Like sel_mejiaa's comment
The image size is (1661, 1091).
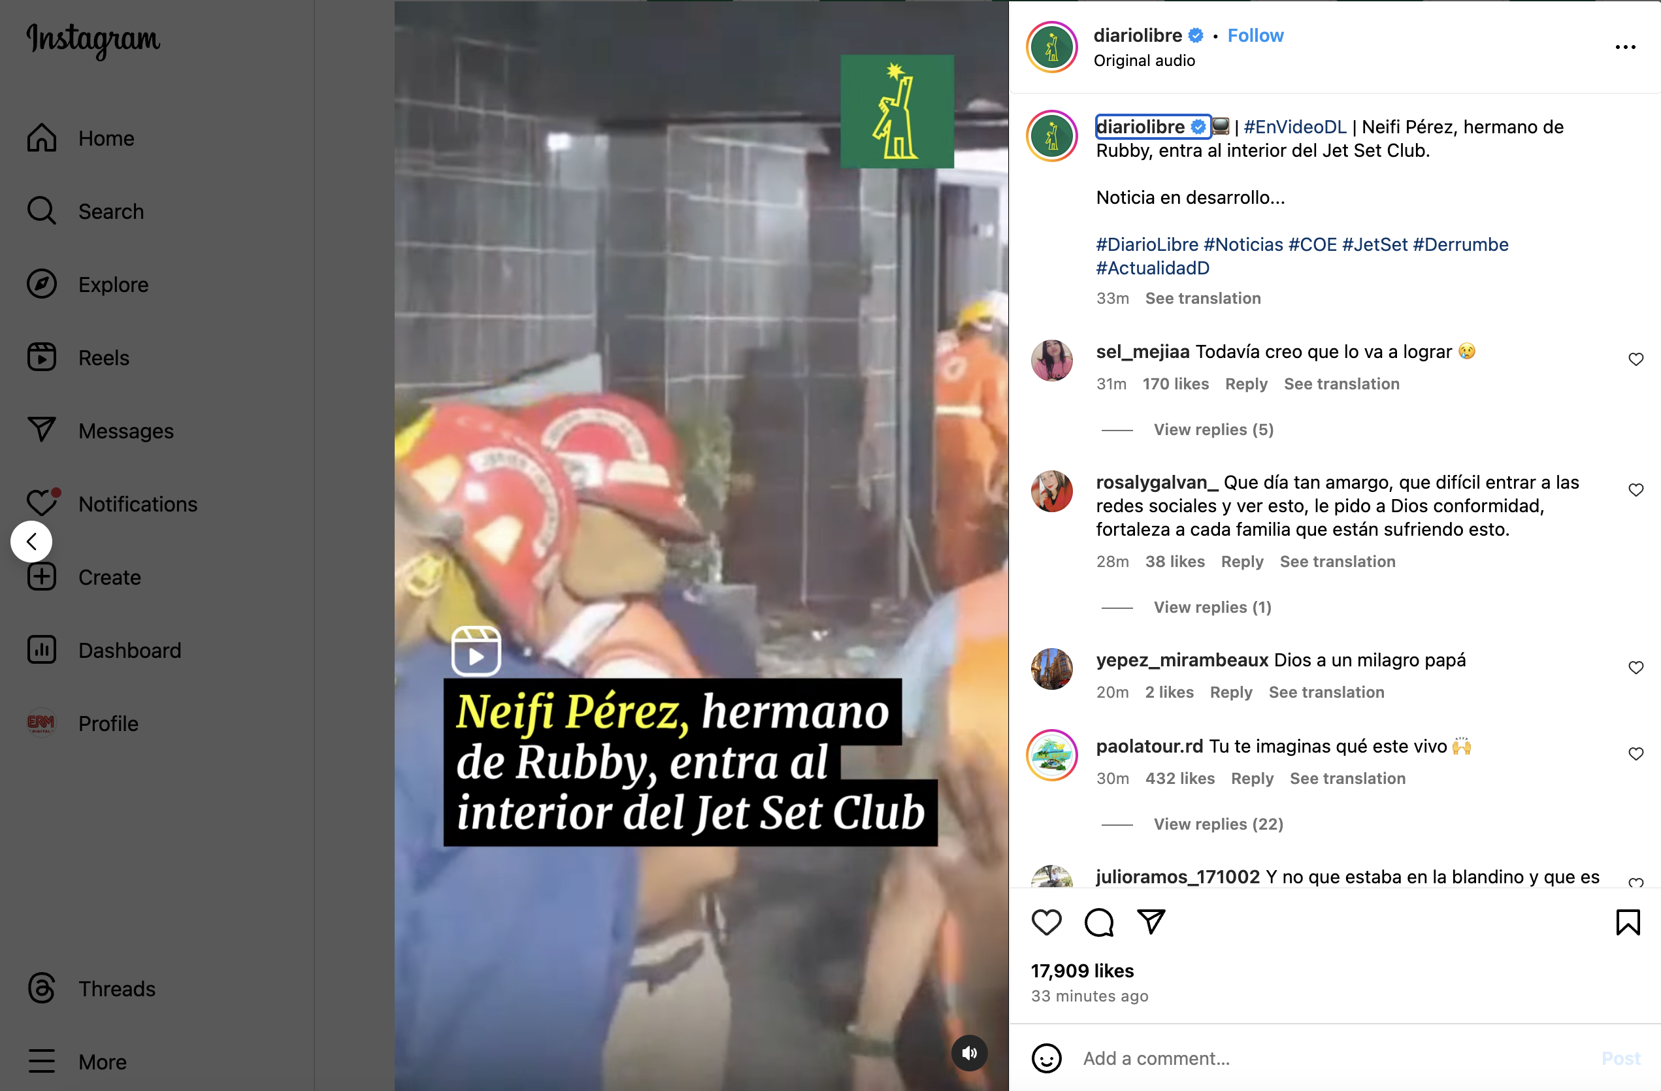coord(1636,359)
